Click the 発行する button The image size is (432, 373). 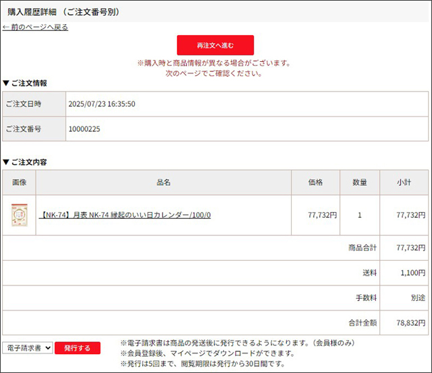click(78, 348)
